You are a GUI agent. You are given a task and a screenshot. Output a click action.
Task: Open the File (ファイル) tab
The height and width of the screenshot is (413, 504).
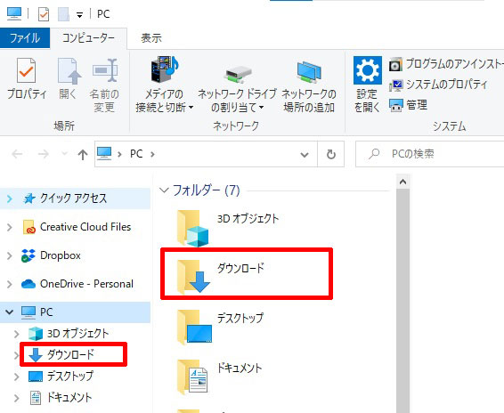[25, 38]
